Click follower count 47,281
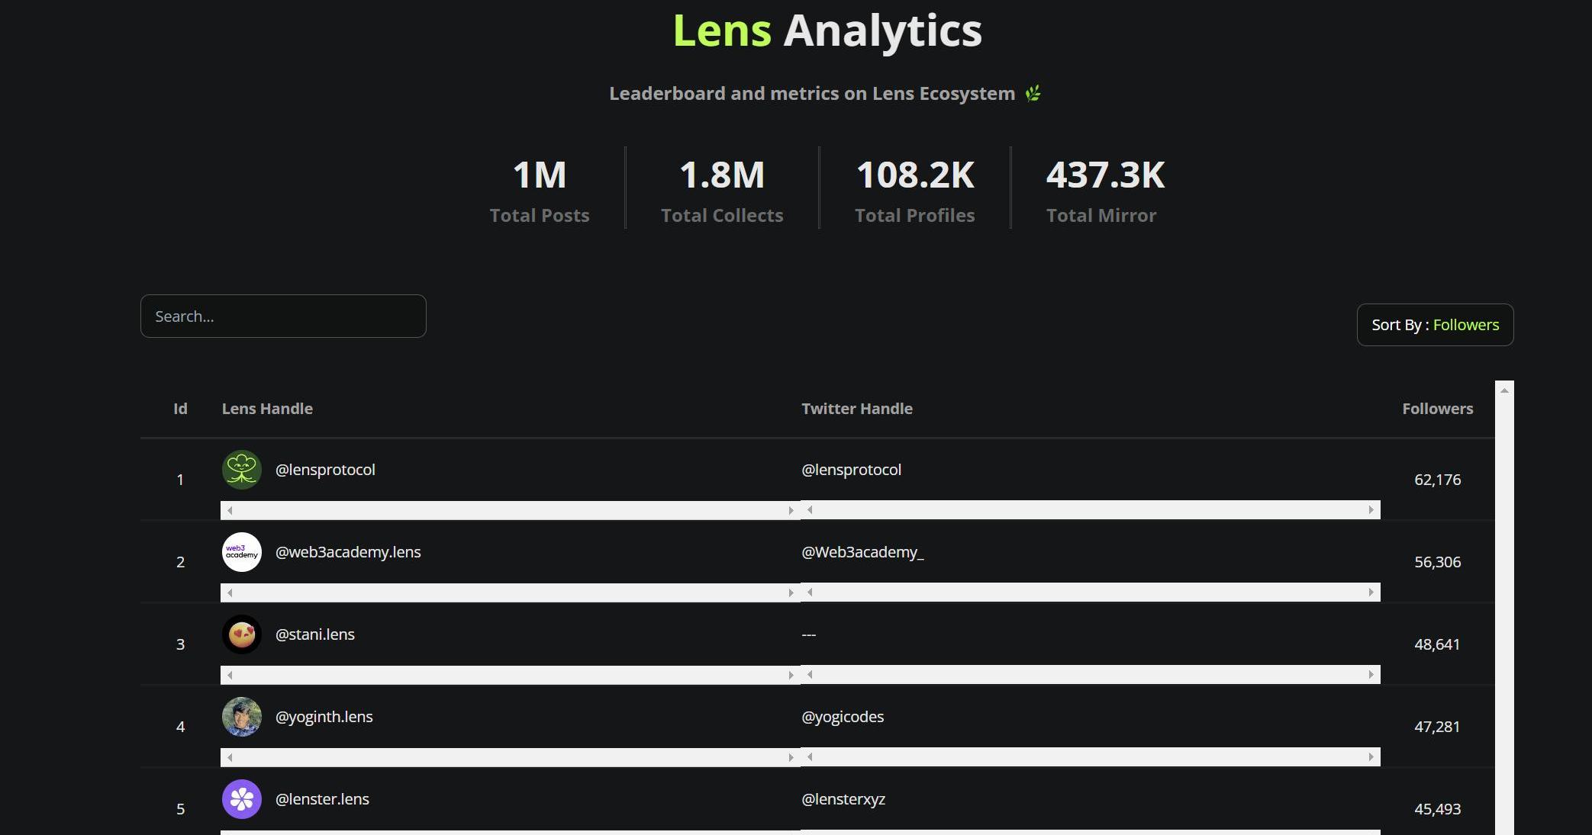The height and width of the screenshot is (835, 1592). 1437,727
